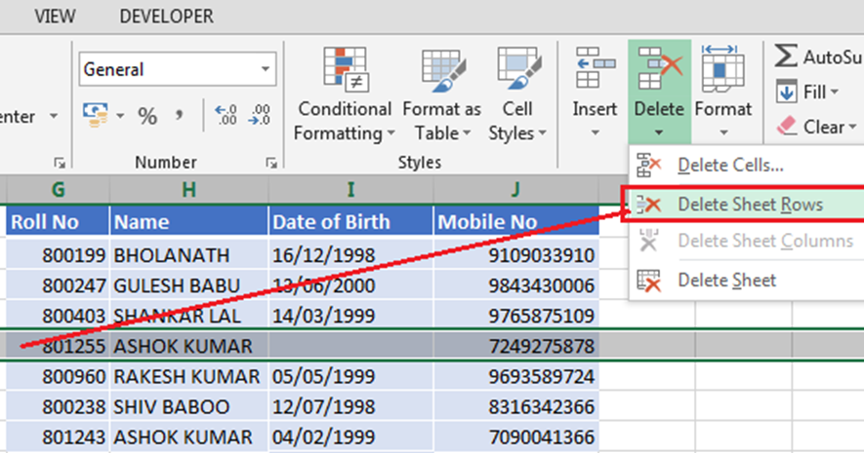Viewport: 864px width, 453px height.
Task: Click the Increase Decimal icon
Action: tap(226, 116)
